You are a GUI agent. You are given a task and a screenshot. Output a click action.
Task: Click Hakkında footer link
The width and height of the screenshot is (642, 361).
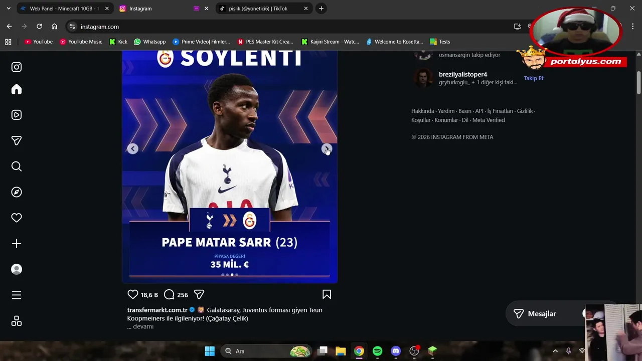coord(423,111)
